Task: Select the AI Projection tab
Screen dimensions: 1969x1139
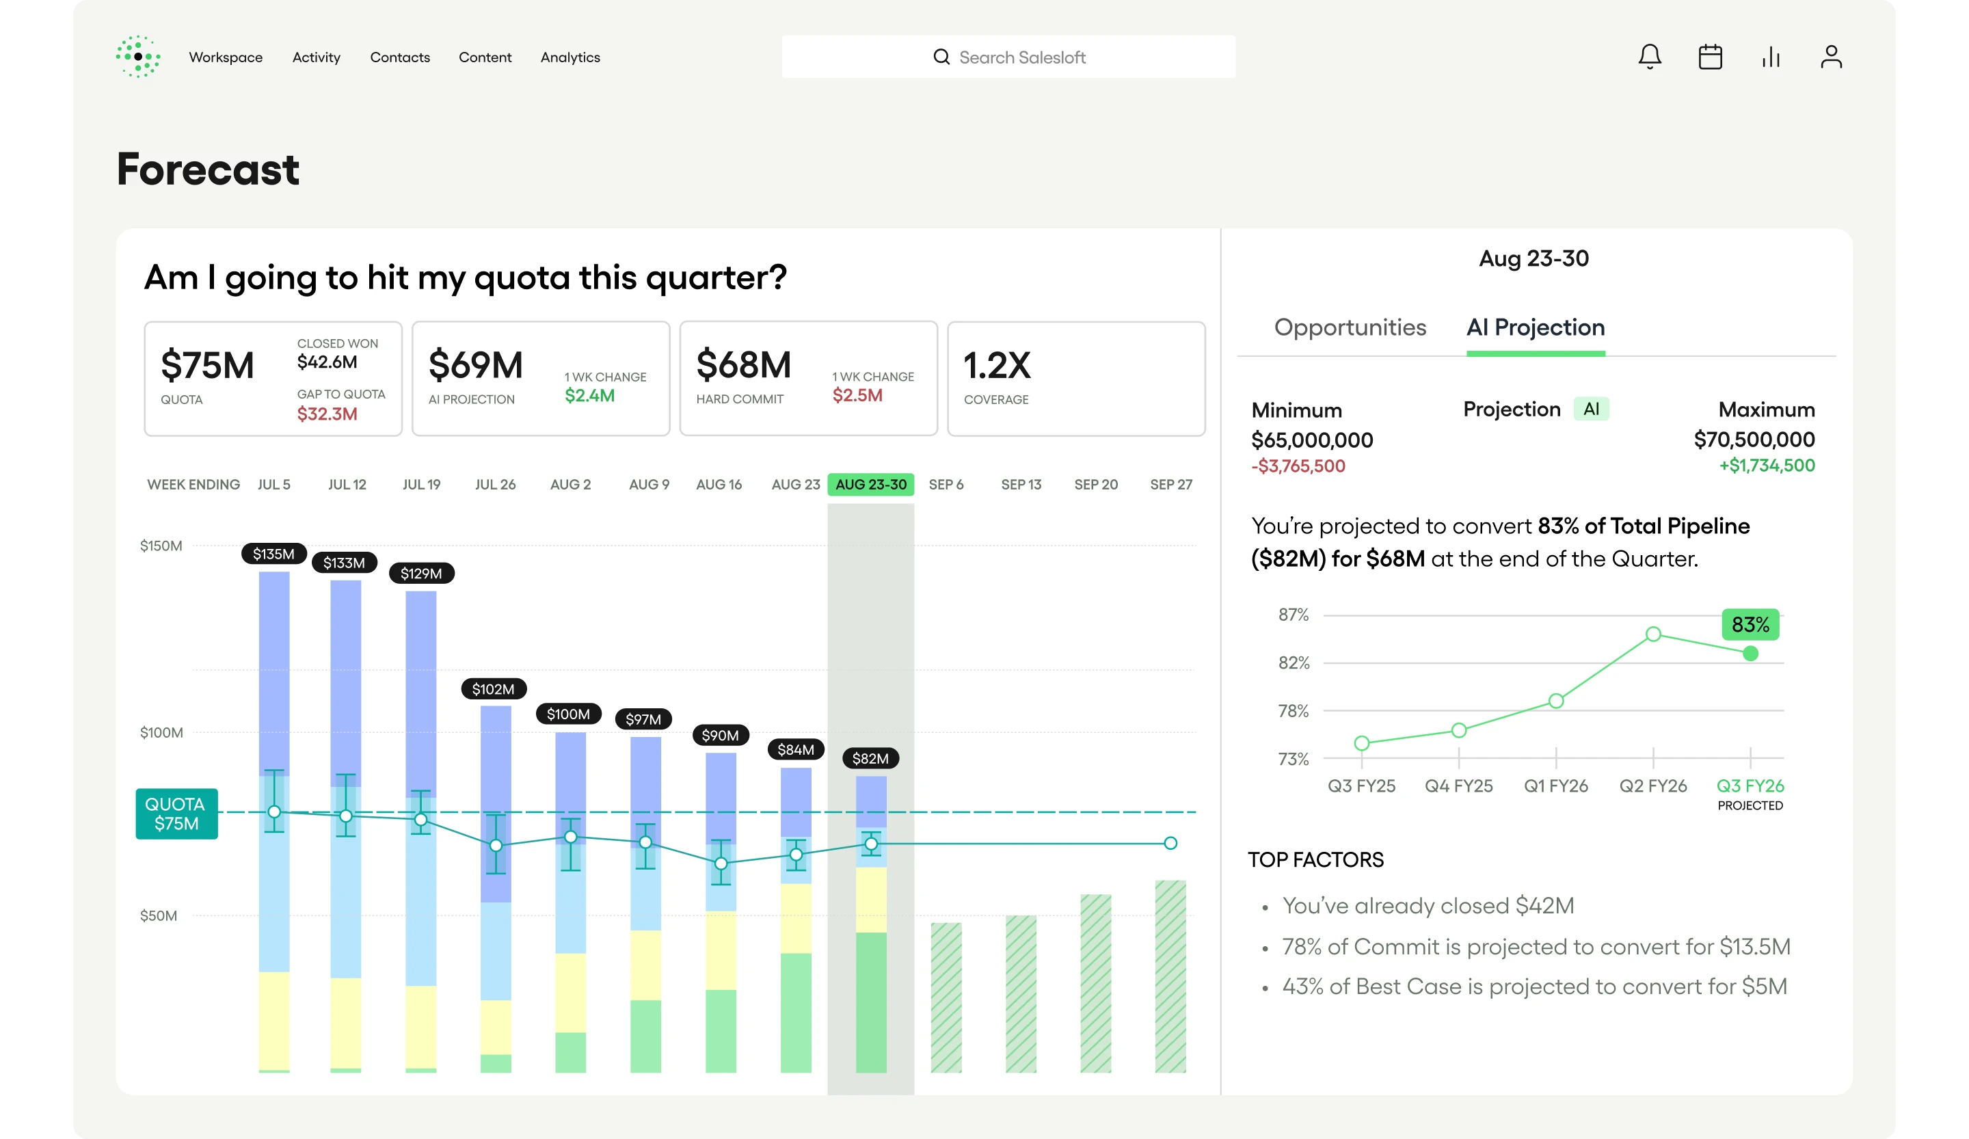Action: [x=1536, y=327]
